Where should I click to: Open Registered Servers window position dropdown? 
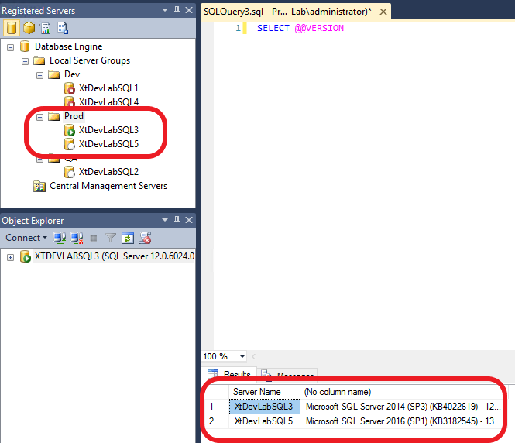[x=165, y=10]
